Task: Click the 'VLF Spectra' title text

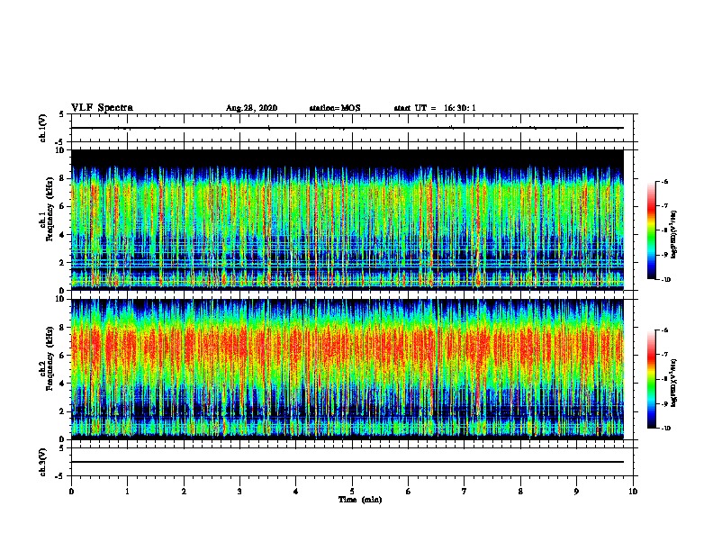Action: [x=102, y=108]
